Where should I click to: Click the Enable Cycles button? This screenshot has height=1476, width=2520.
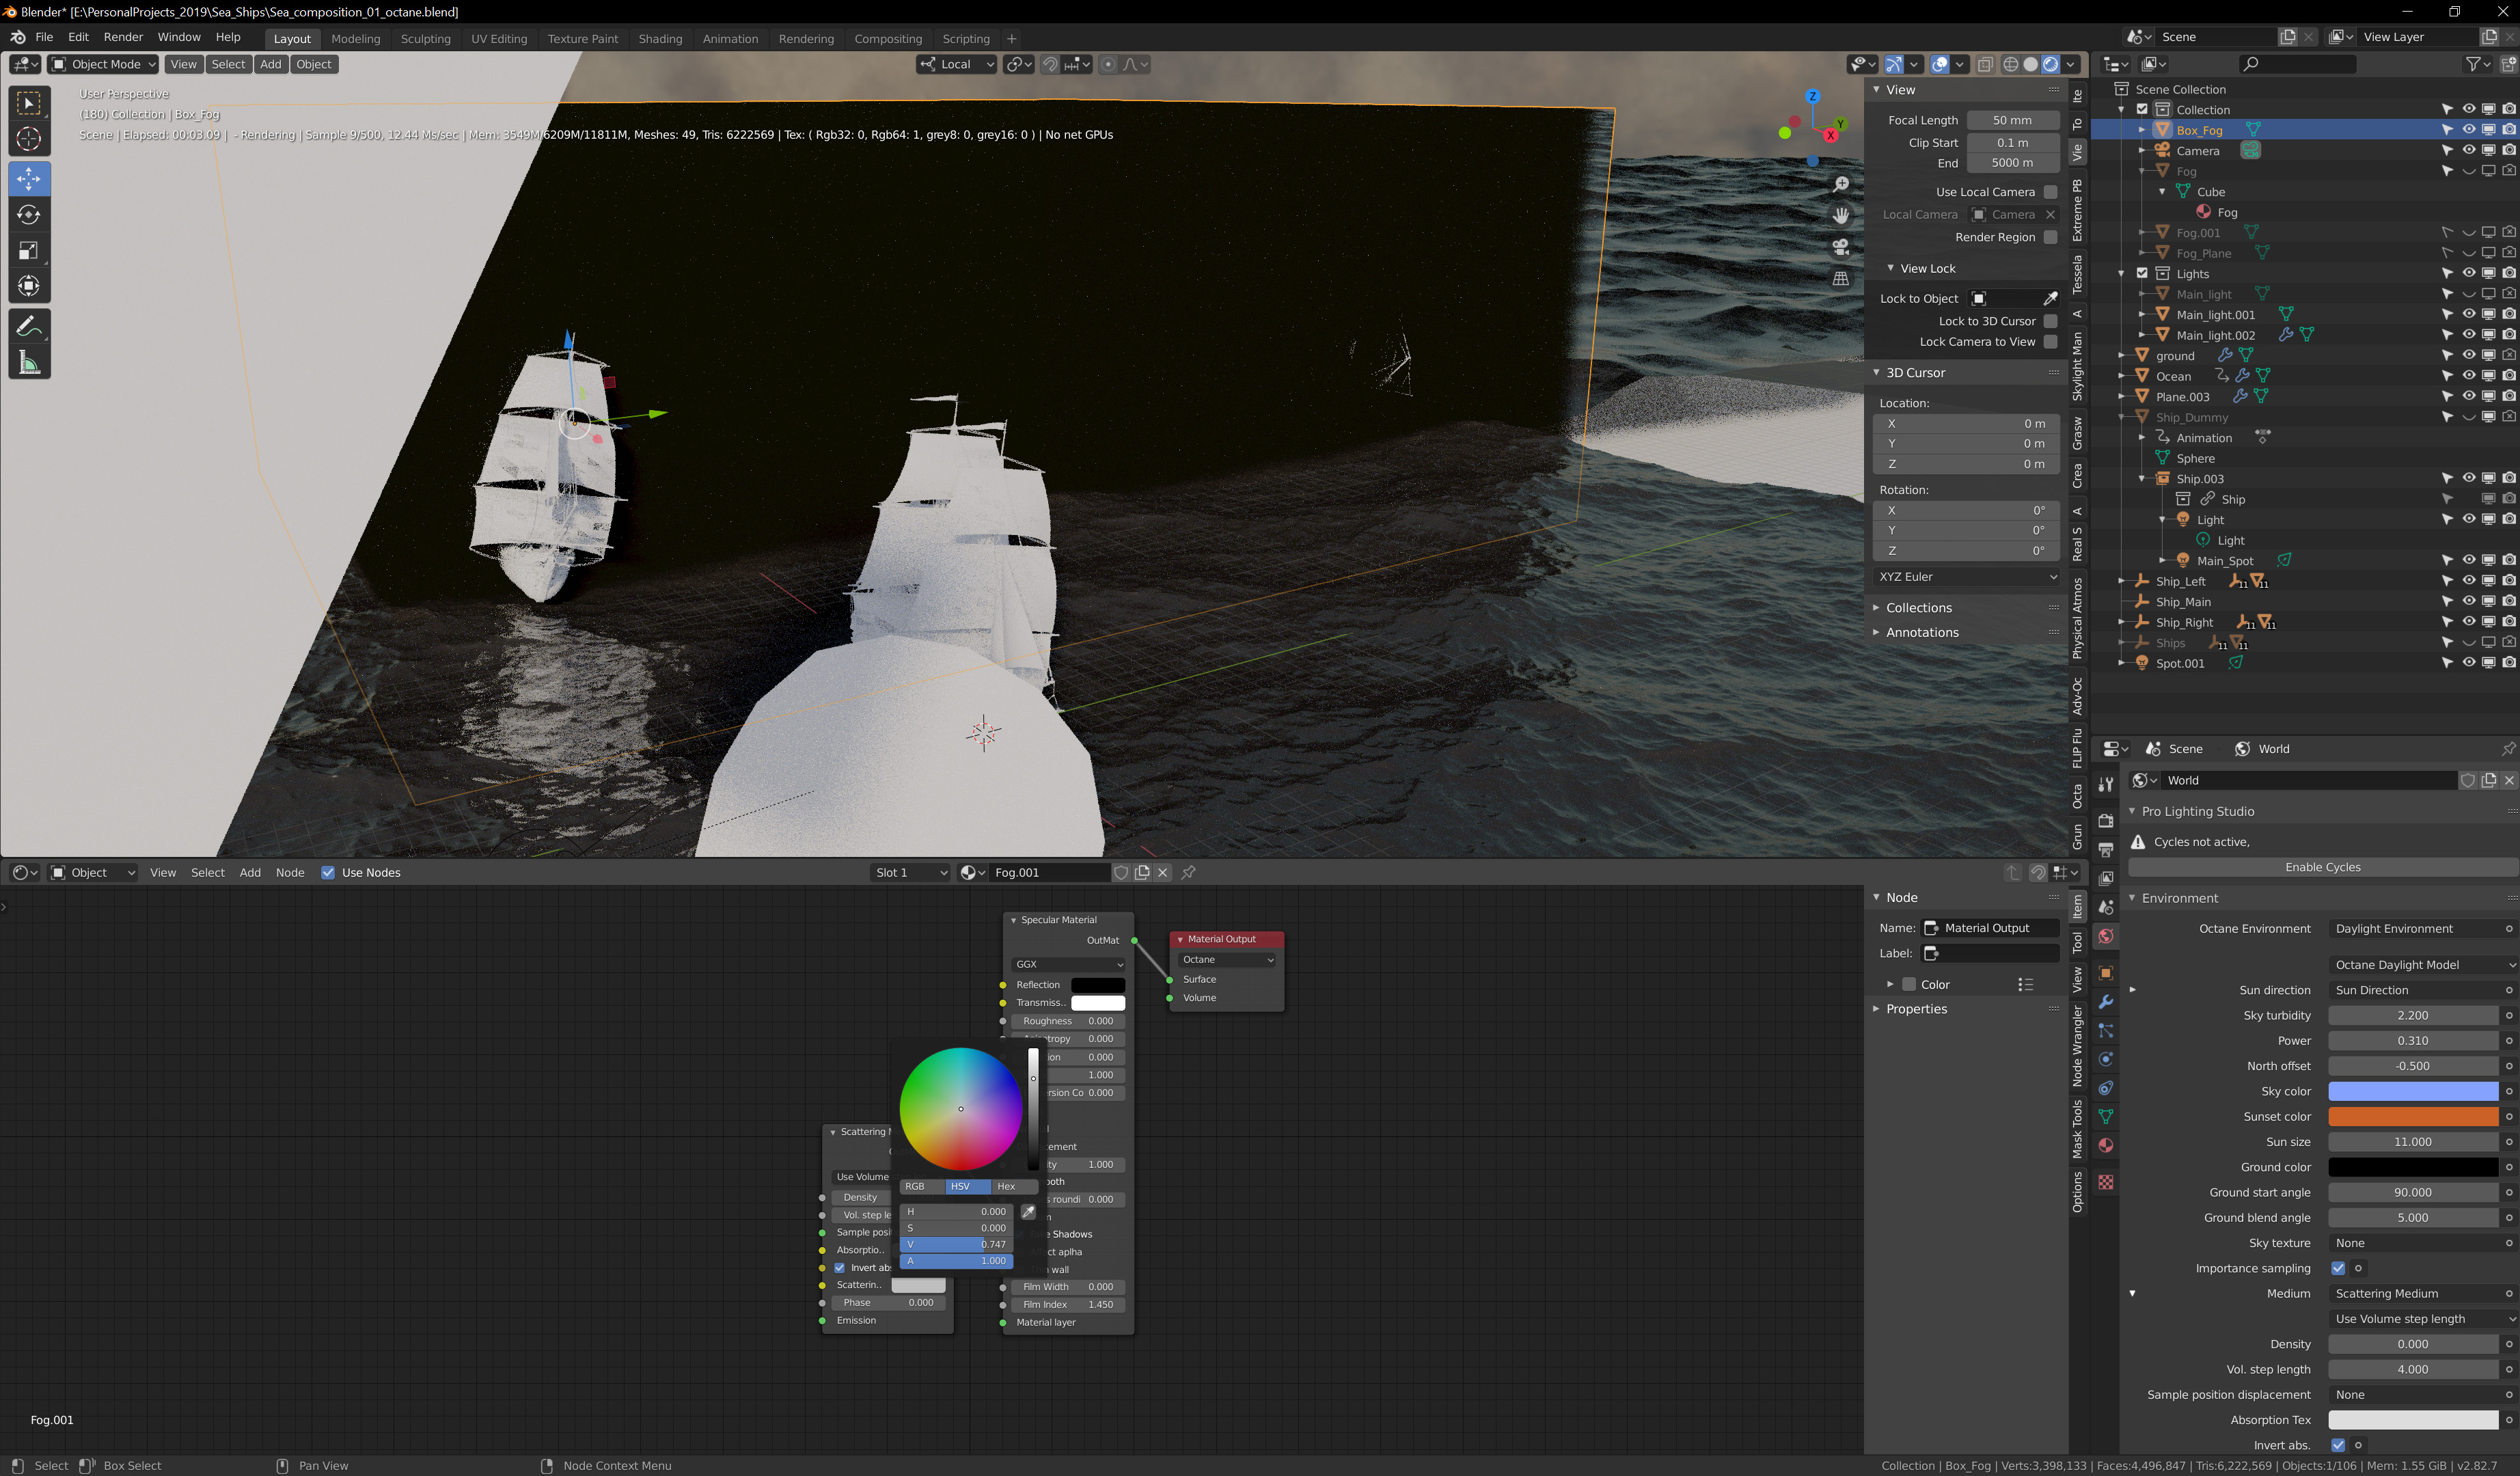point(2321,867)
